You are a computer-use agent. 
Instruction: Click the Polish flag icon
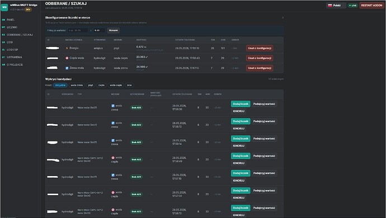[330, 6]
